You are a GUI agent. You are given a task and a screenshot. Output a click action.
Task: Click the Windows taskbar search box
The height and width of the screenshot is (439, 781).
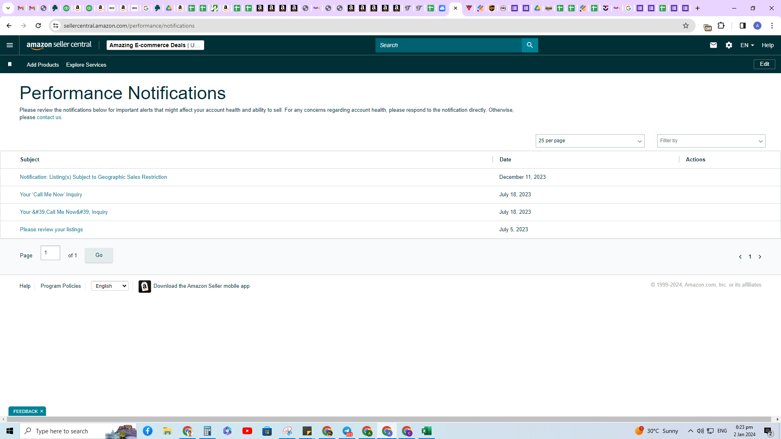coord(78,431)
